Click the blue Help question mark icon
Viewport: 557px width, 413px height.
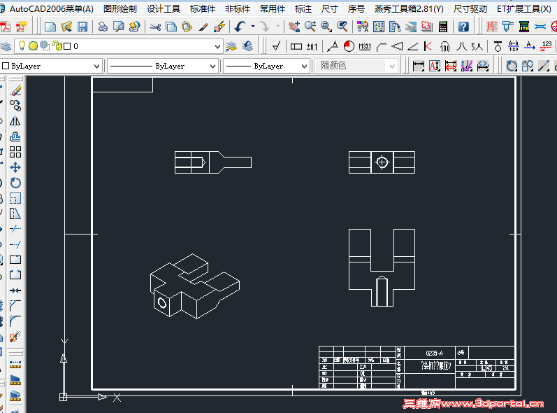click(463, 27)
